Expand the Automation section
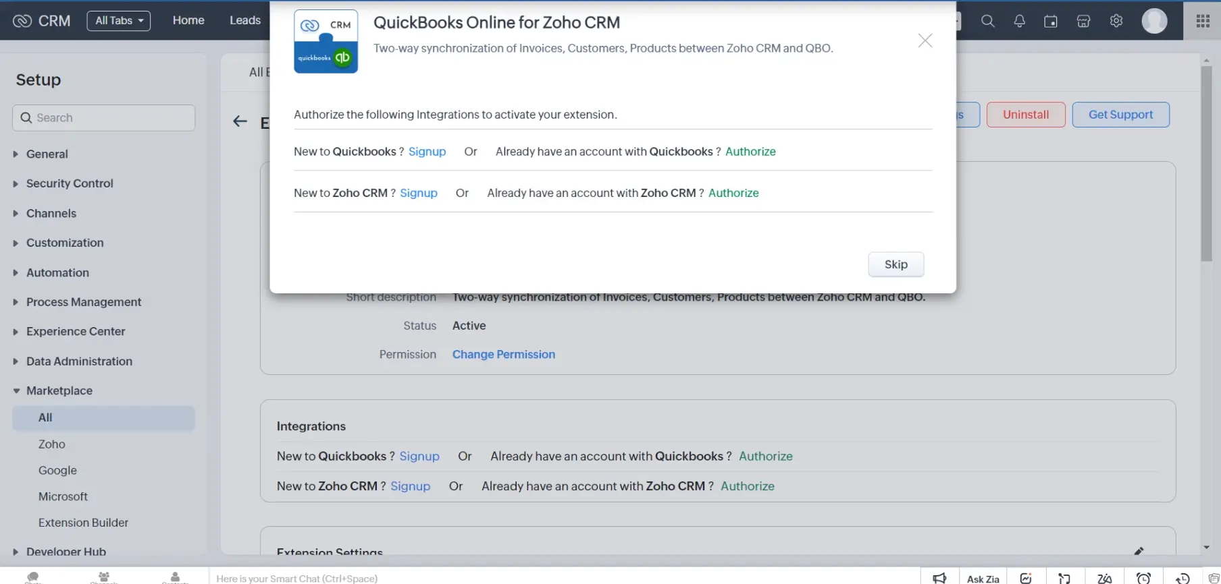This screenshot has width=1221, height=584. pyautogui.click(x=57, y=272)
